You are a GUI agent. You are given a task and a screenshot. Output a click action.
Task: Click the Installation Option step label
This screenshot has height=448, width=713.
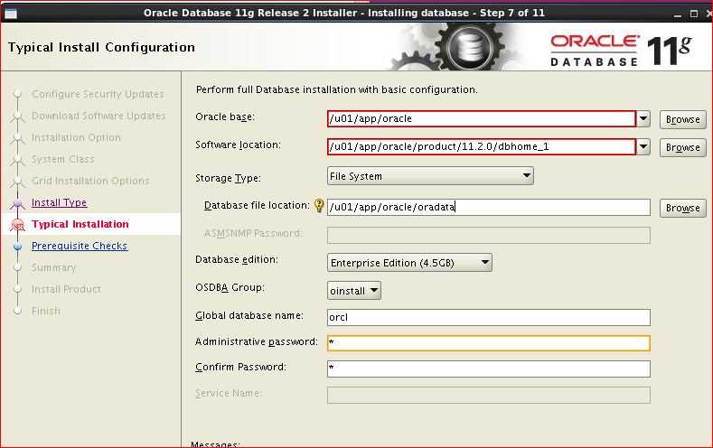76,137
